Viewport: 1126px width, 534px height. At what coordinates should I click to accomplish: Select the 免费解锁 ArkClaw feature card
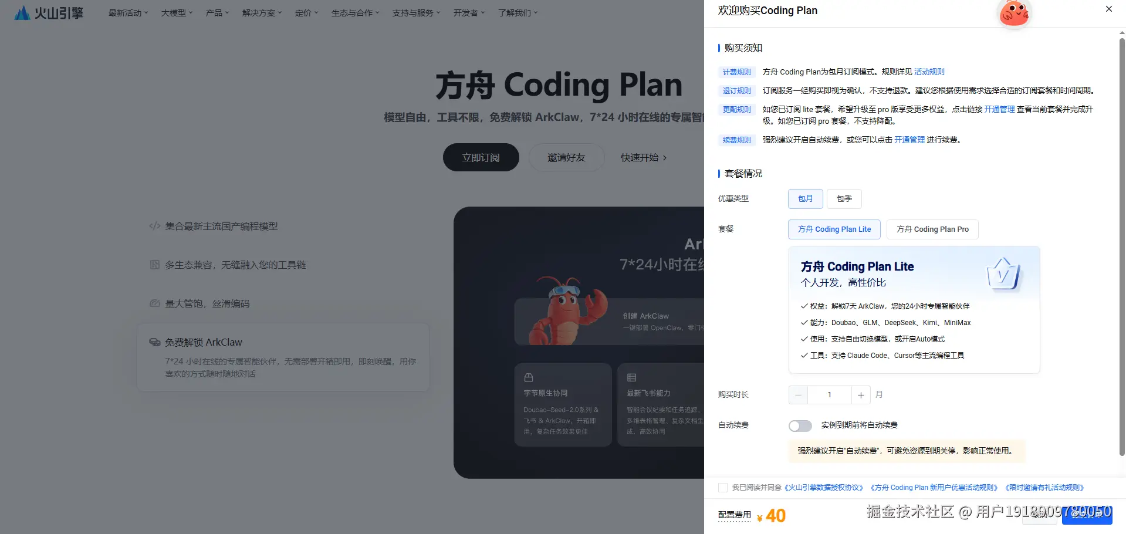tap(283, 357)
